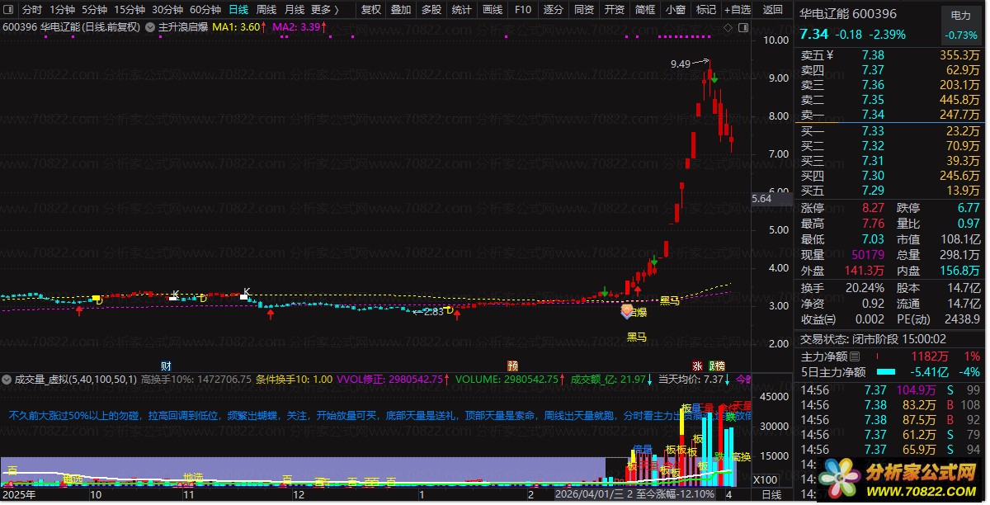The width and height of the screenshot is (990, 505).
Task: Toggle the 复权 price adjustment button
Action: [x=371, y=10]
